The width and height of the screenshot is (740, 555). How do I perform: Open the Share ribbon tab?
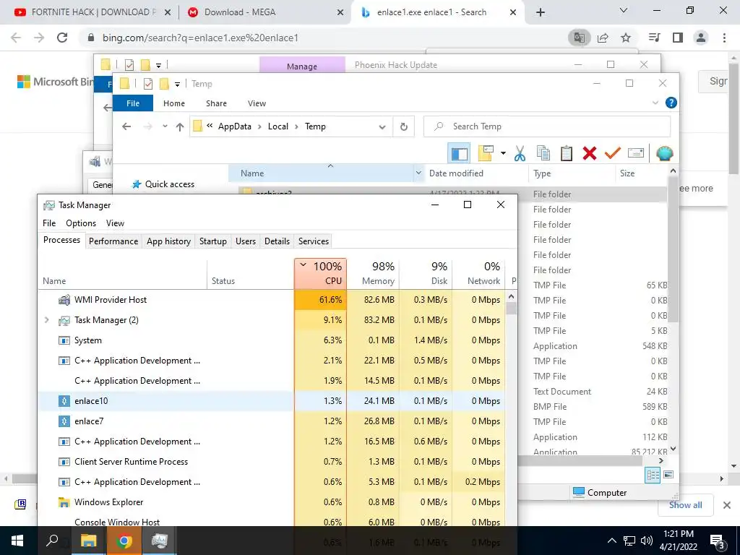[x=216, y=103]
